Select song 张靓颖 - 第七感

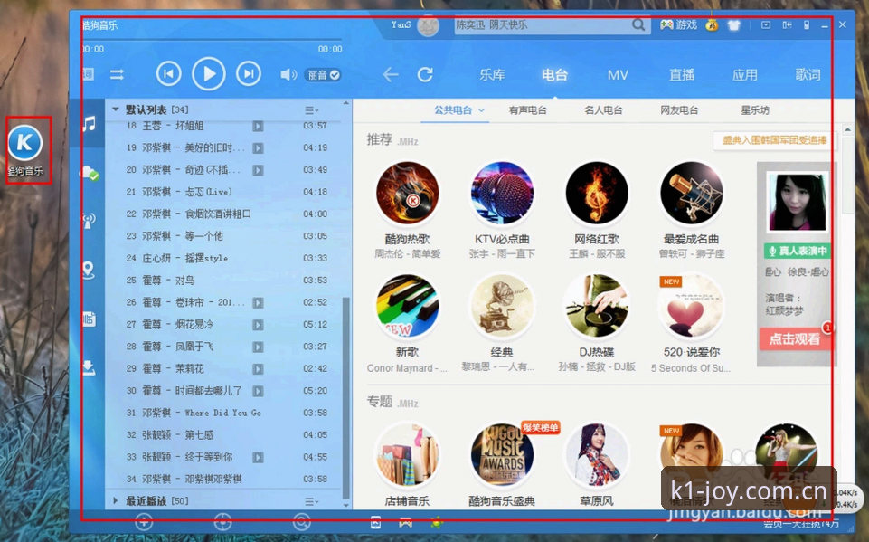click(227, 435)
